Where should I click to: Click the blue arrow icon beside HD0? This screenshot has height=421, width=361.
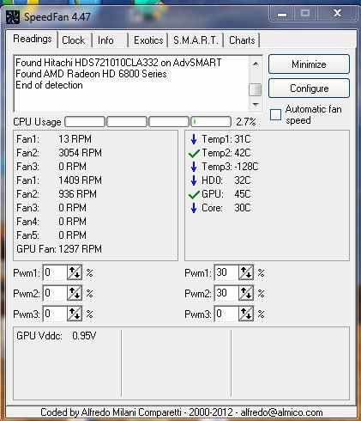pyautogui.click(x=194, y=180)
